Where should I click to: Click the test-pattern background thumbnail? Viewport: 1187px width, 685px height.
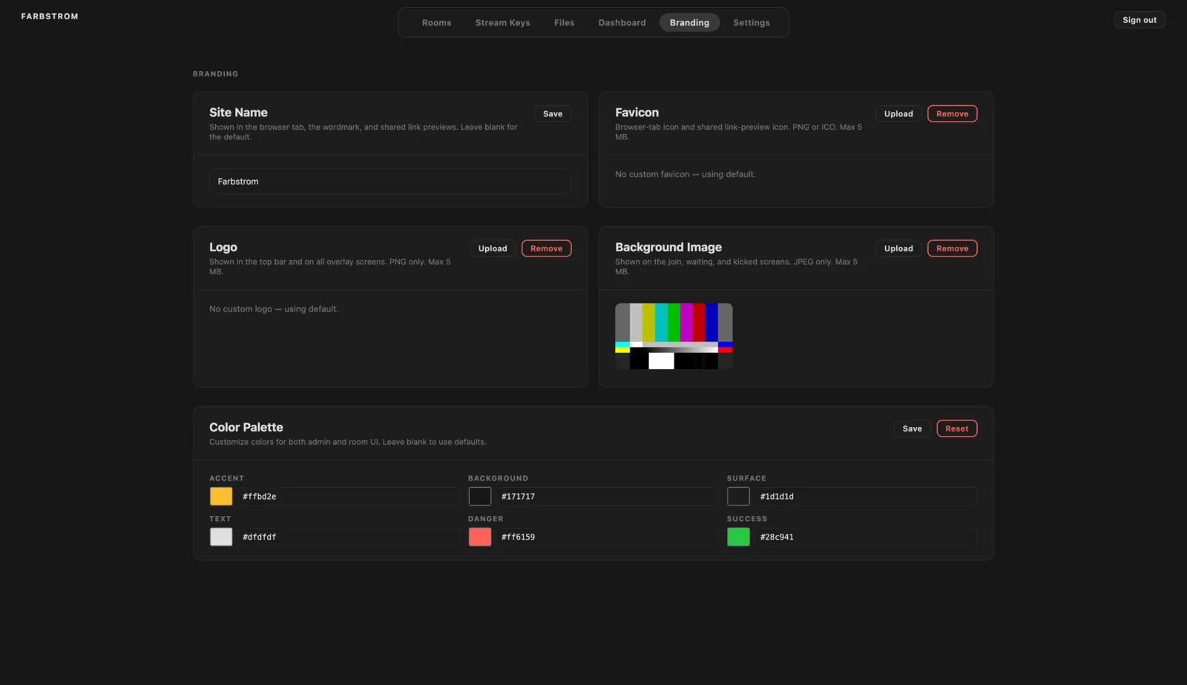[x=674, y=336]
